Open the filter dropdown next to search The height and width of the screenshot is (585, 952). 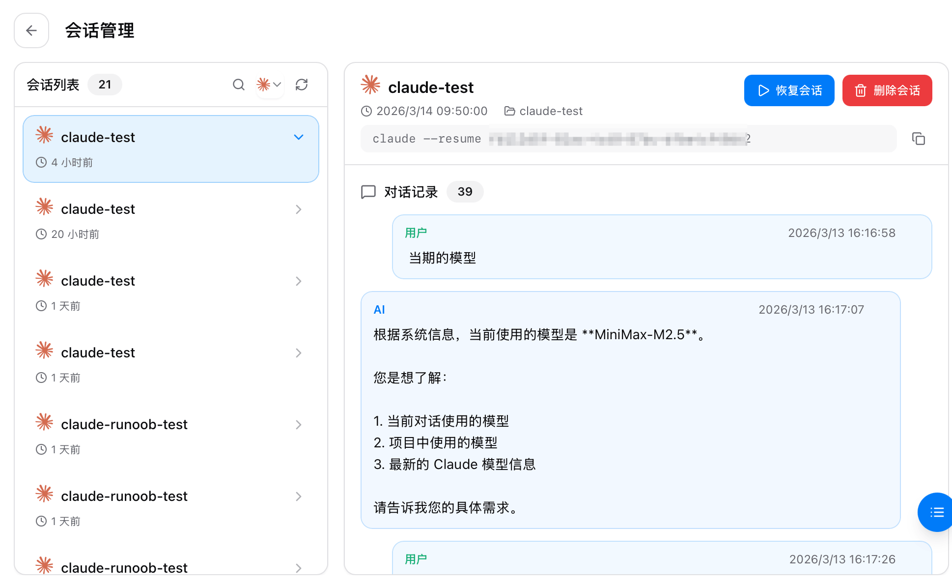point(270,85)
